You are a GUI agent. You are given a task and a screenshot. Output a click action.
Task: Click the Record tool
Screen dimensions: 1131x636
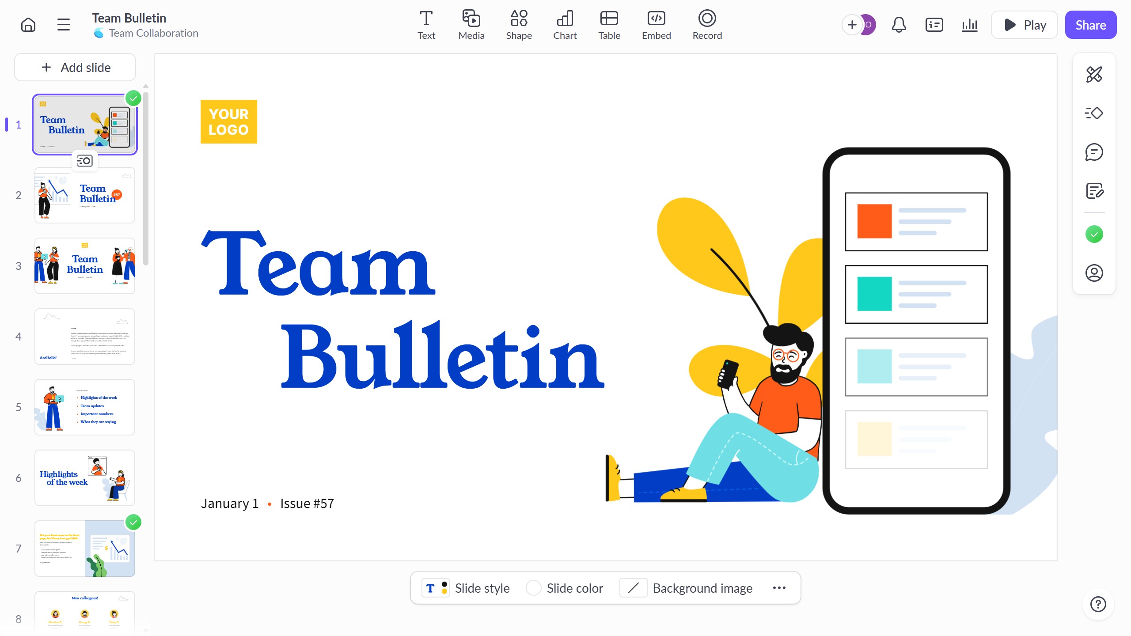[x=707, y=25]
